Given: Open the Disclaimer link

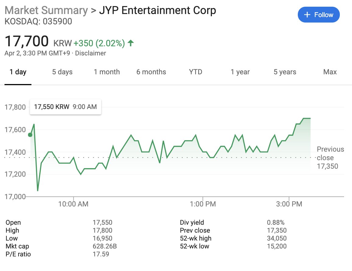Looking at the screenshot, I should coord(90,53).
